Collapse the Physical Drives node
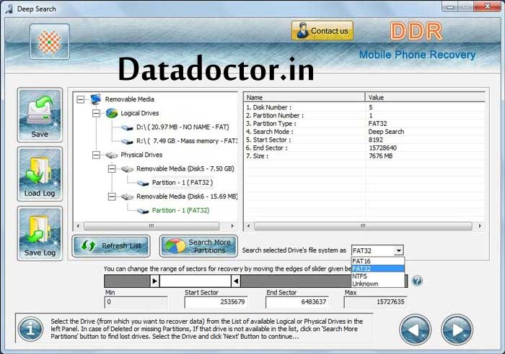The width and height of the screenshot is (505, 354). click(96, 155)
